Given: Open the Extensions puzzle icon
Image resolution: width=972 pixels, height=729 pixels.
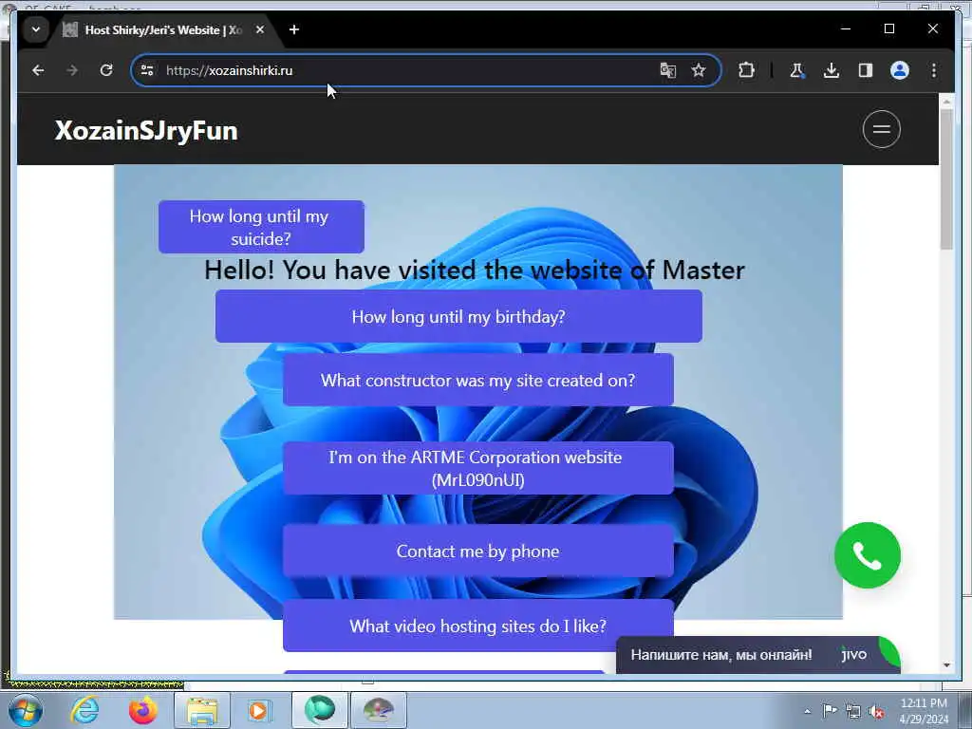Looking at the screenshot, I should click(746, 70).
